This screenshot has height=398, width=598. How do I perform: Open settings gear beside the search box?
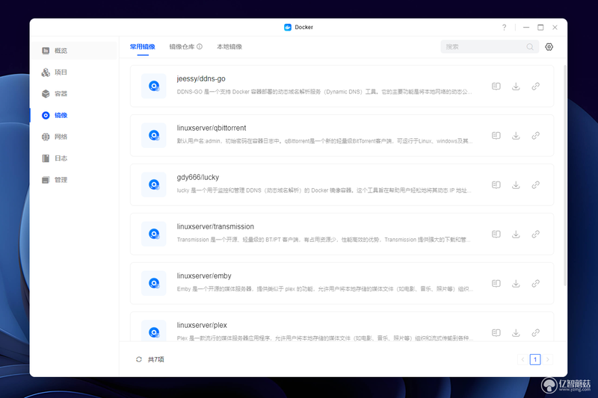pos(549,47)
